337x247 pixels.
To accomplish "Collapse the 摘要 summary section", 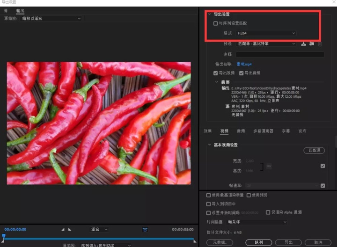I will [216, 82].
